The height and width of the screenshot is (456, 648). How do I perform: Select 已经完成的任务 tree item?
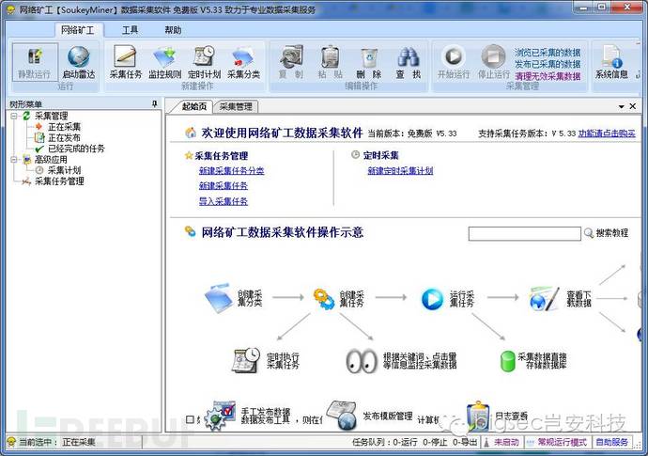(x=76, y=149)
